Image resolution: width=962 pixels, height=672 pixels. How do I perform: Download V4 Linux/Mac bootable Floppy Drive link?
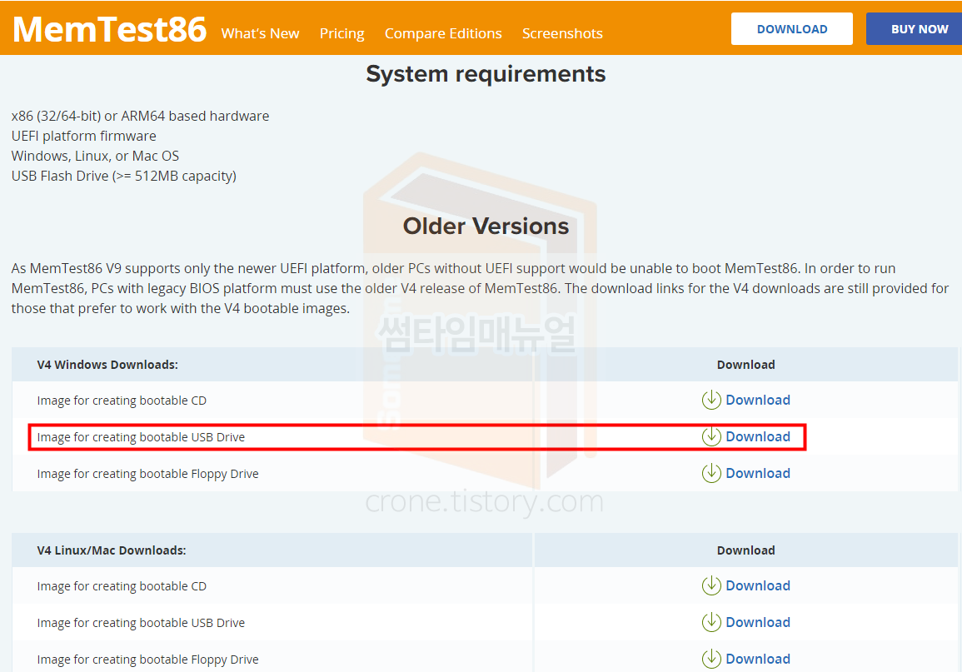(758, 660)
